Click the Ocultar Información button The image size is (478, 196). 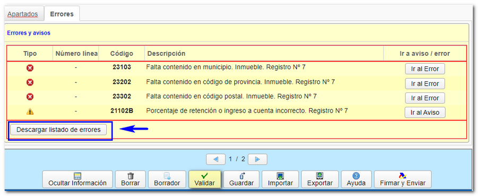pyautogui.click(x=78, y=179)
